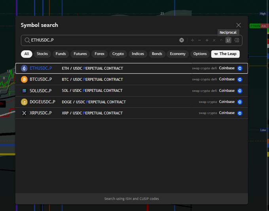Insert the addition operator
269x211 pixels.
coord(207,40)
